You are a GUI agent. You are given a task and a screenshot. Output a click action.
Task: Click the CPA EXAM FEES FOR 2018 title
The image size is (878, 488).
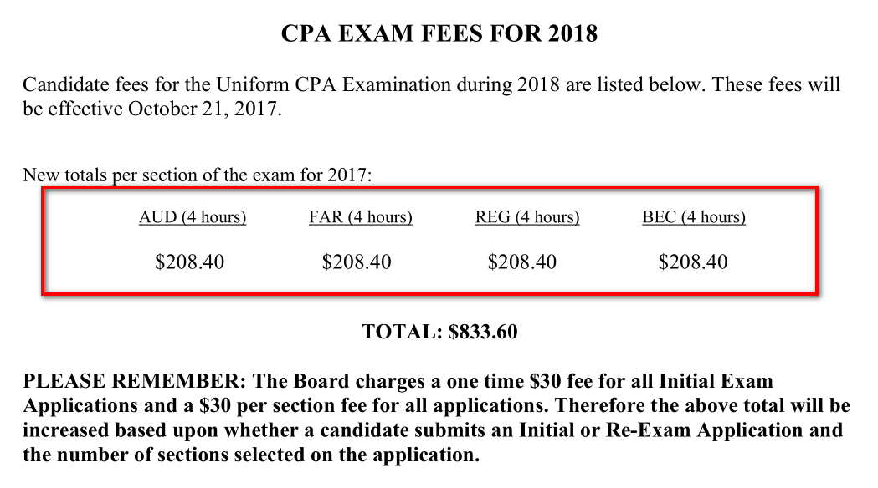[439, 33]
